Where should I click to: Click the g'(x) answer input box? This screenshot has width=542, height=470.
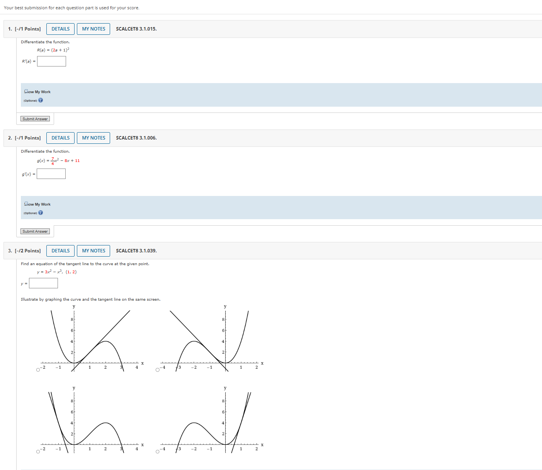point(51,174)
